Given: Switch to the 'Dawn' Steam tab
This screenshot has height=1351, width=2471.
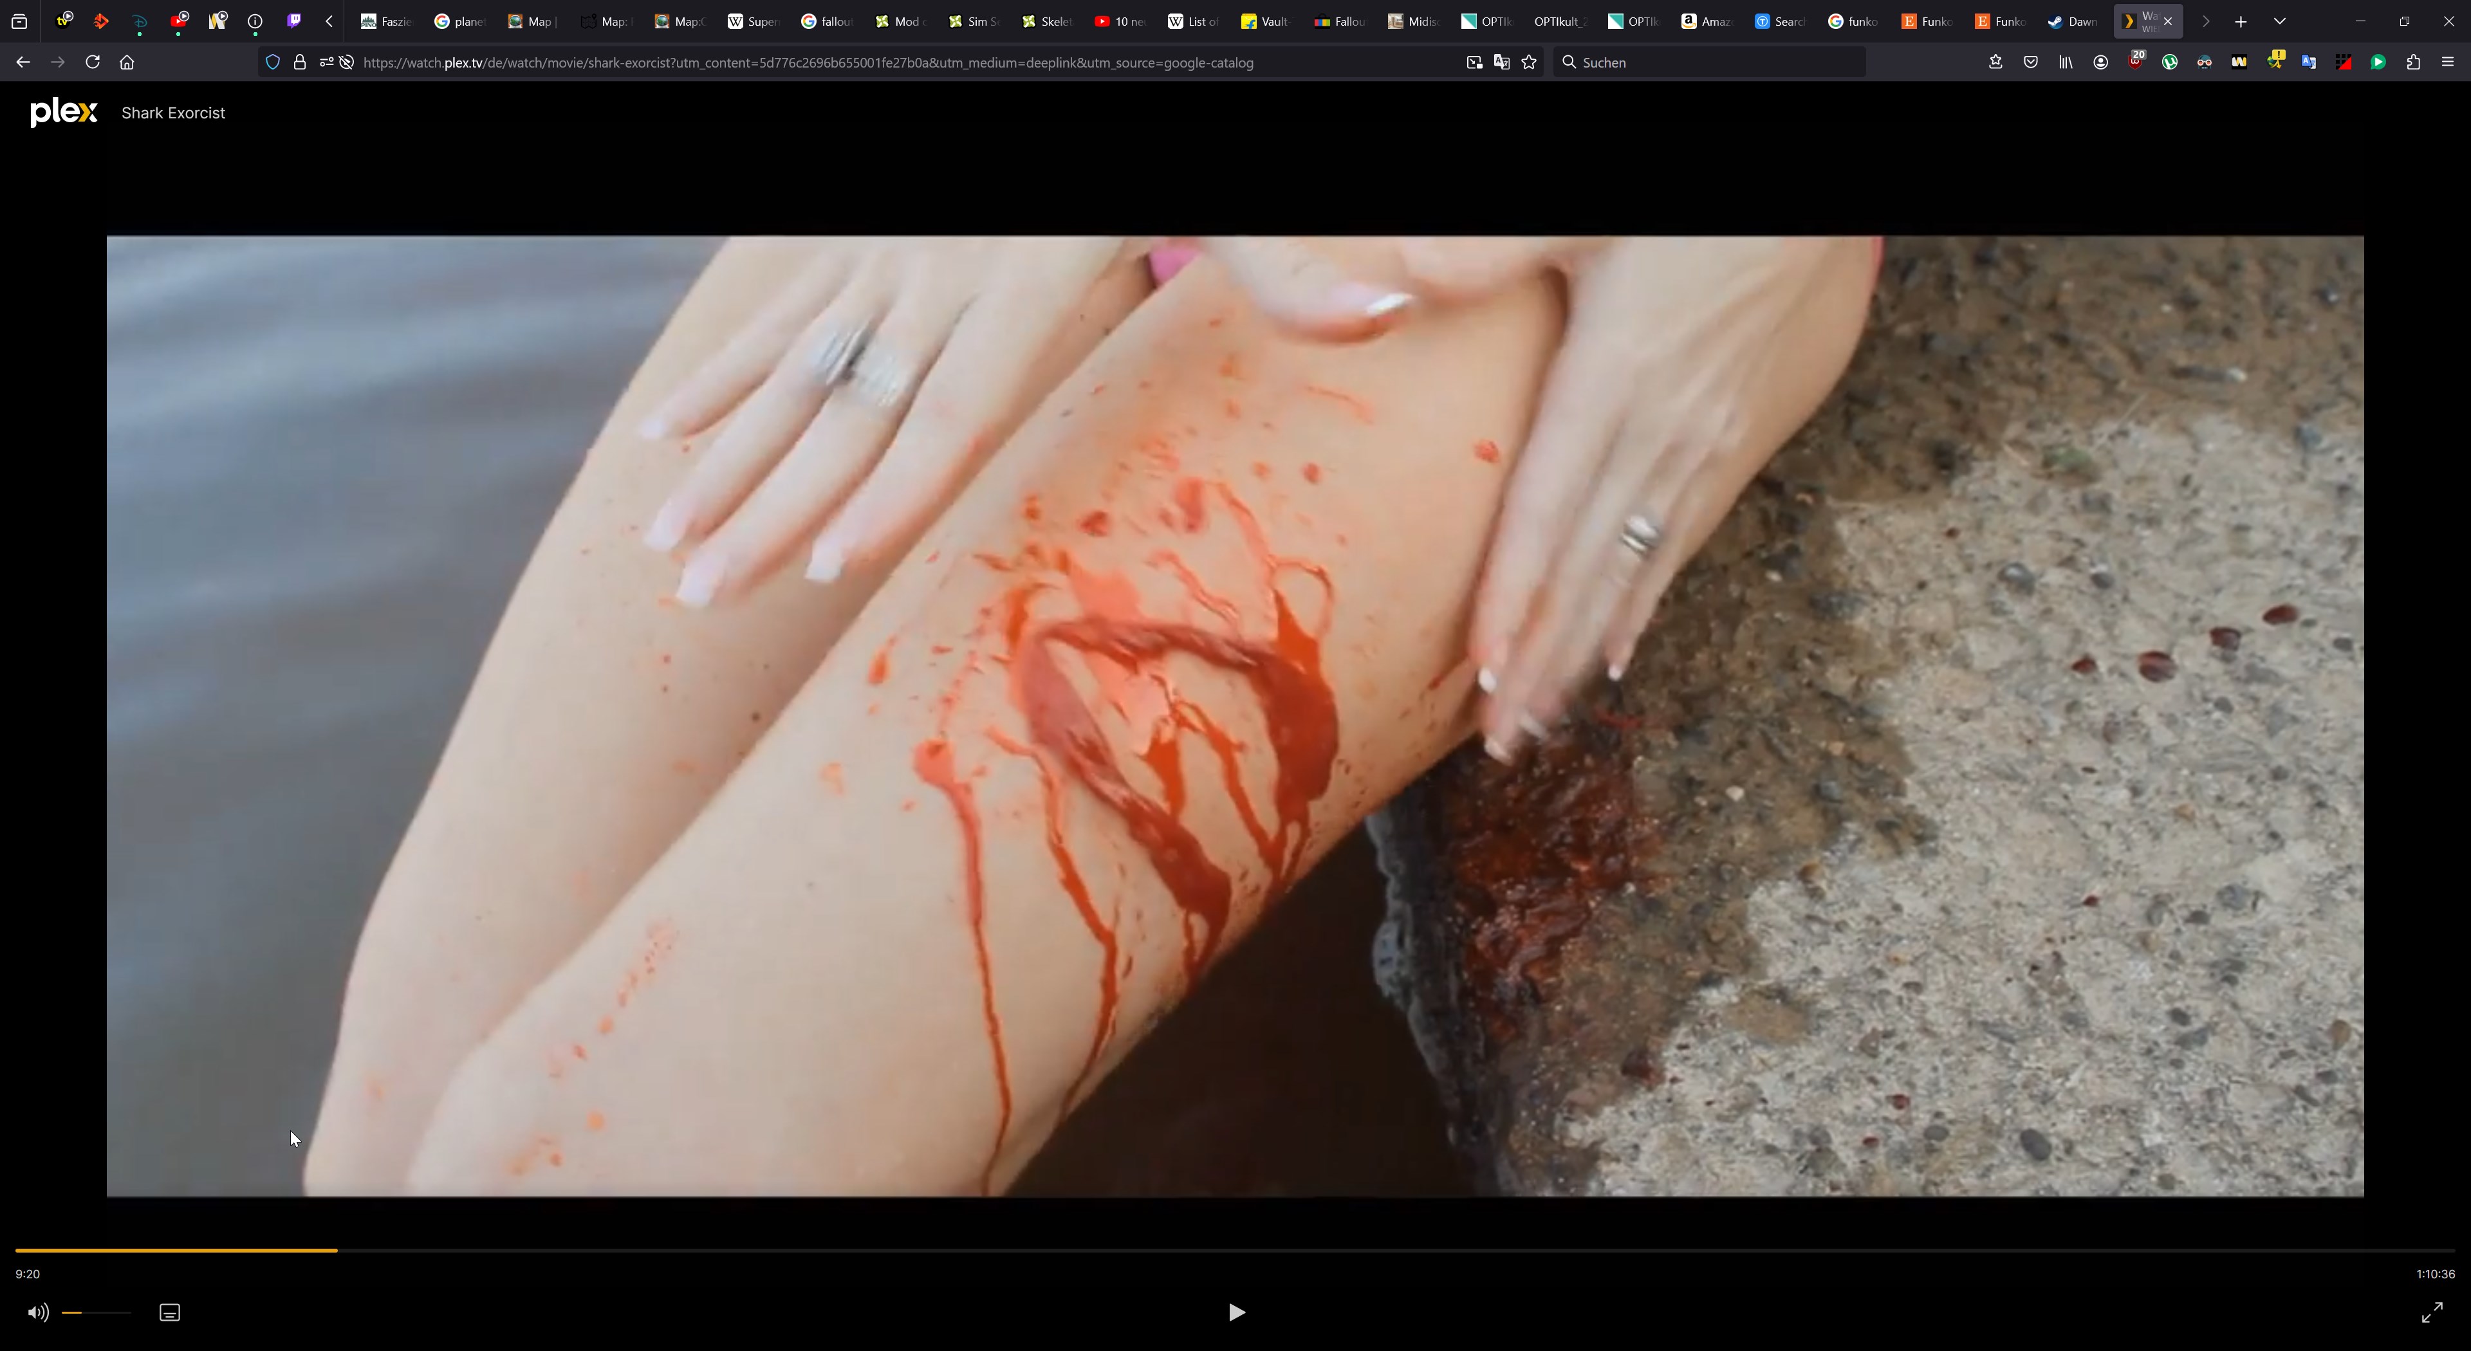Looking at the screenshot, I should 2074,21.
